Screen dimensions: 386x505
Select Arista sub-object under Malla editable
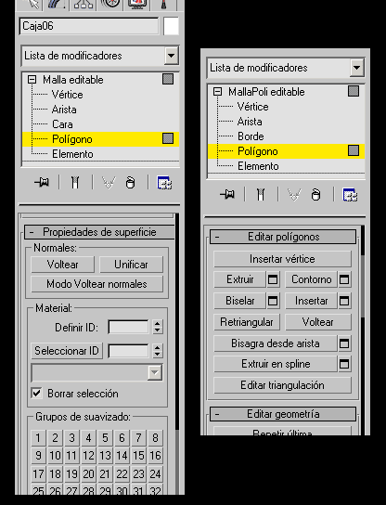click(x=64, y=110)
